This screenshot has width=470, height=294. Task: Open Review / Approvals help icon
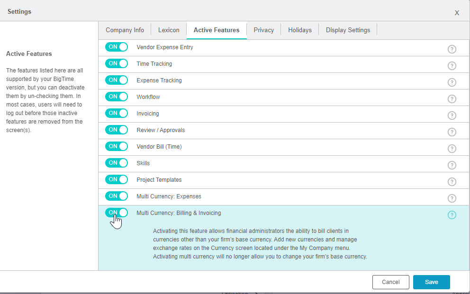[452, 132]
